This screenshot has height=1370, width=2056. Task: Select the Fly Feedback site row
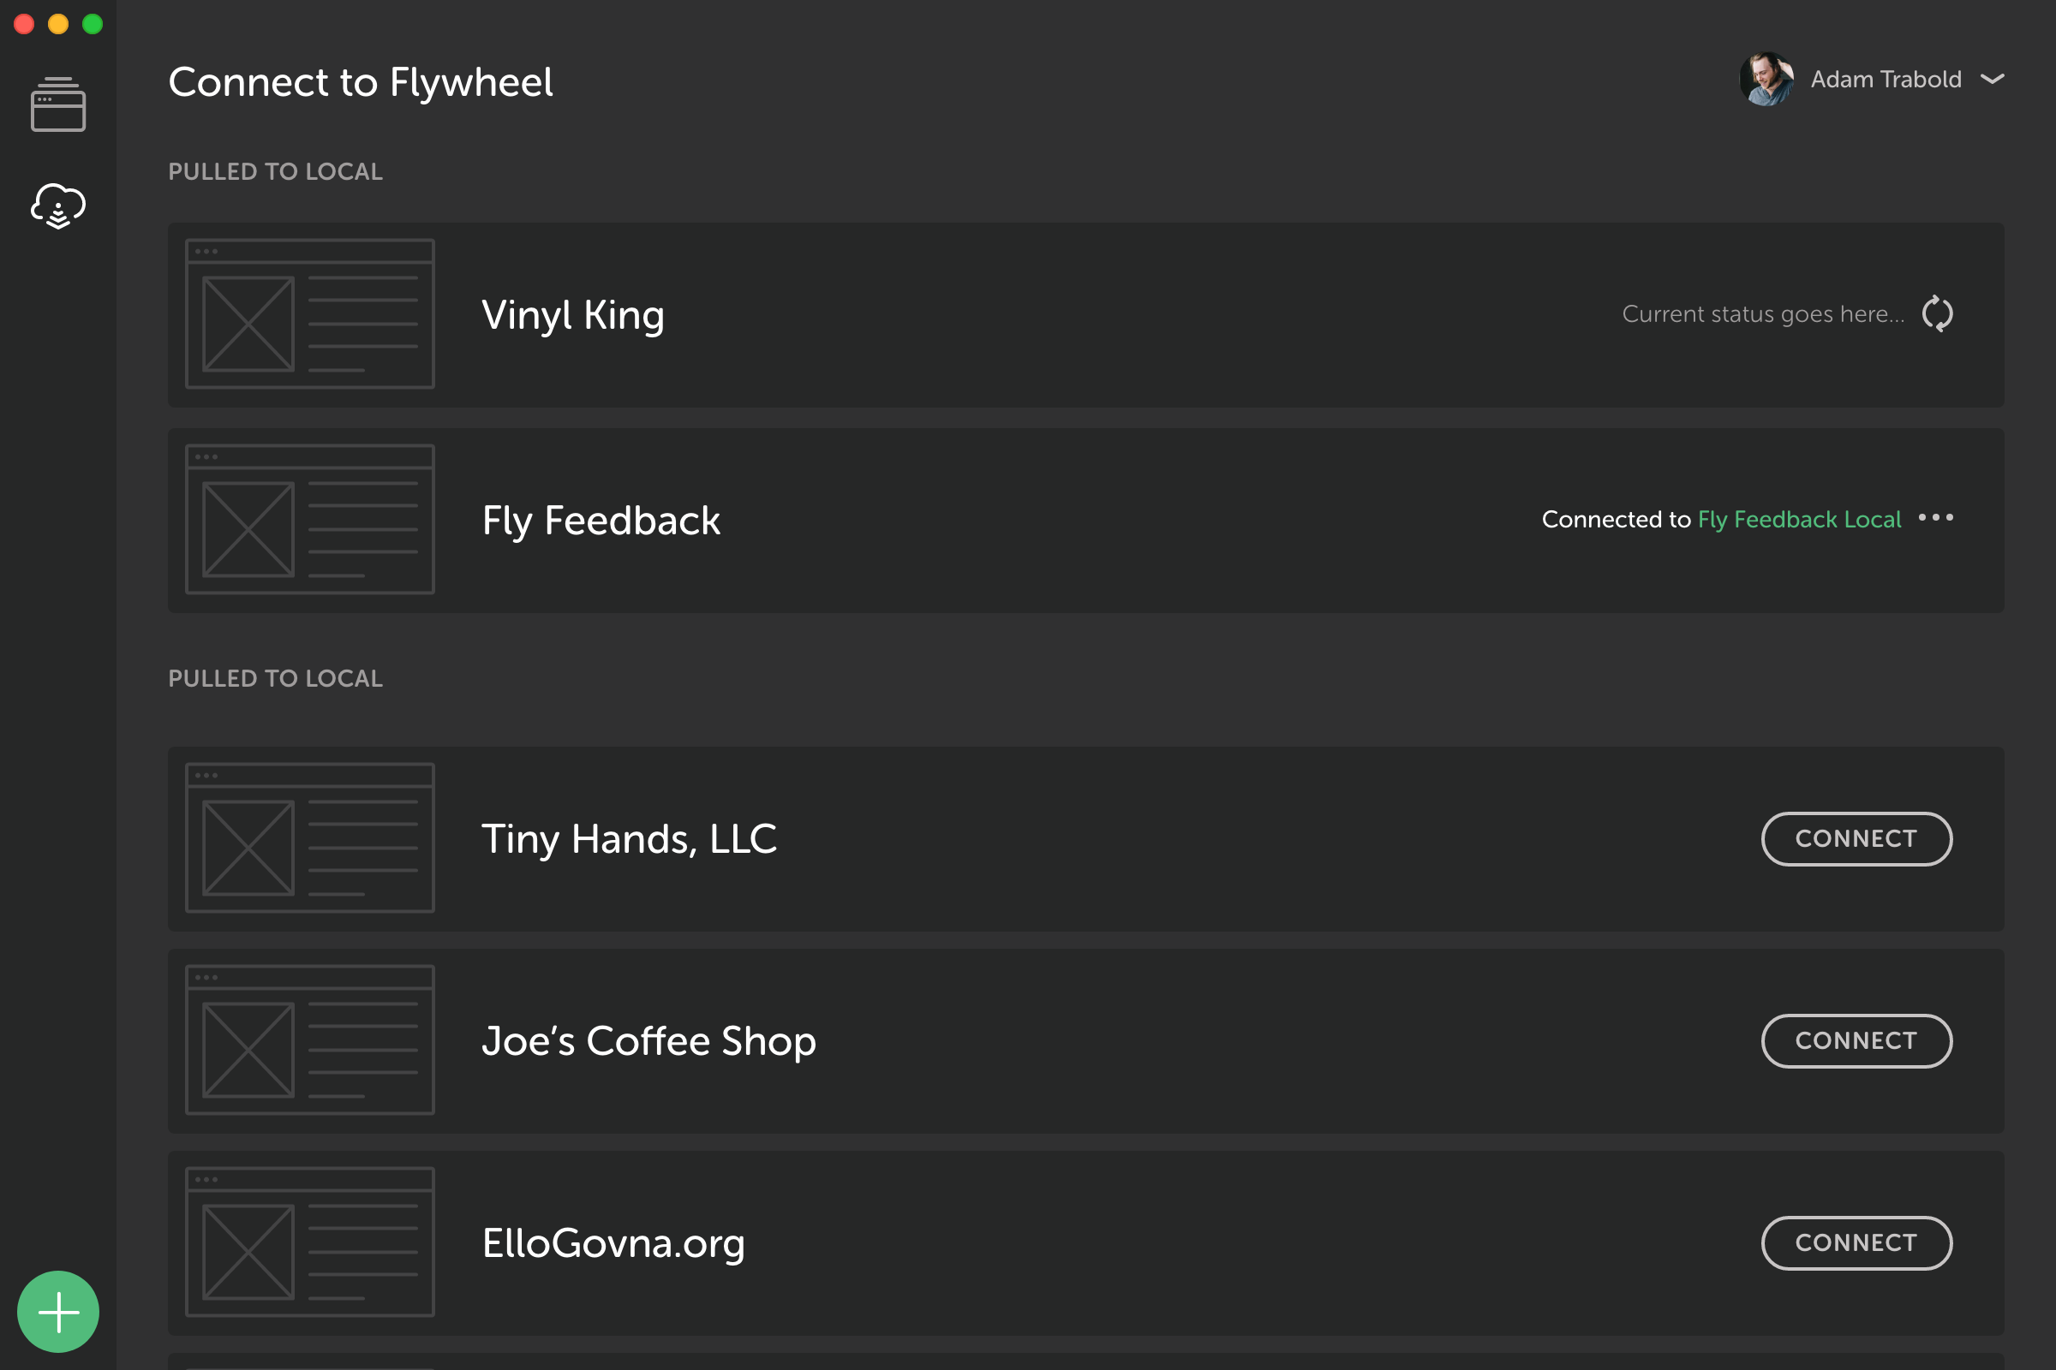pos(1085,518)
